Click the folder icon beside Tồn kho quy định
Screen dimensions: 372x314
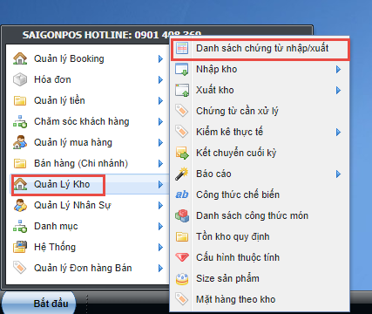[182, 236]
